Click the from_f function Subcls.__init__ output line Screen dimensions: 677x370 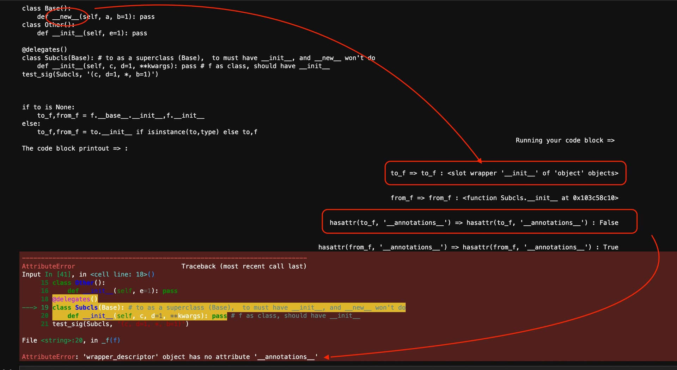[504, 198]
